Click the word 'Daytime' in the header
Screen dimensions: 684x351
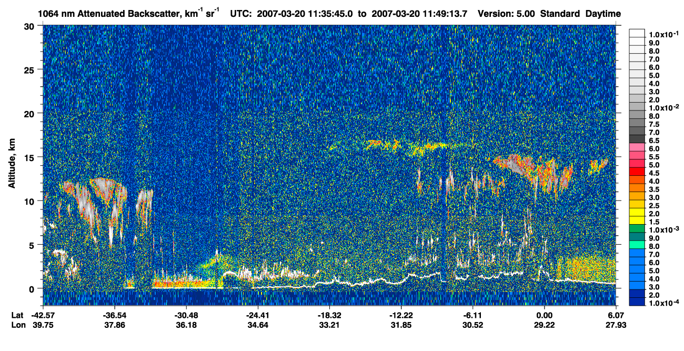coord(603,14)
